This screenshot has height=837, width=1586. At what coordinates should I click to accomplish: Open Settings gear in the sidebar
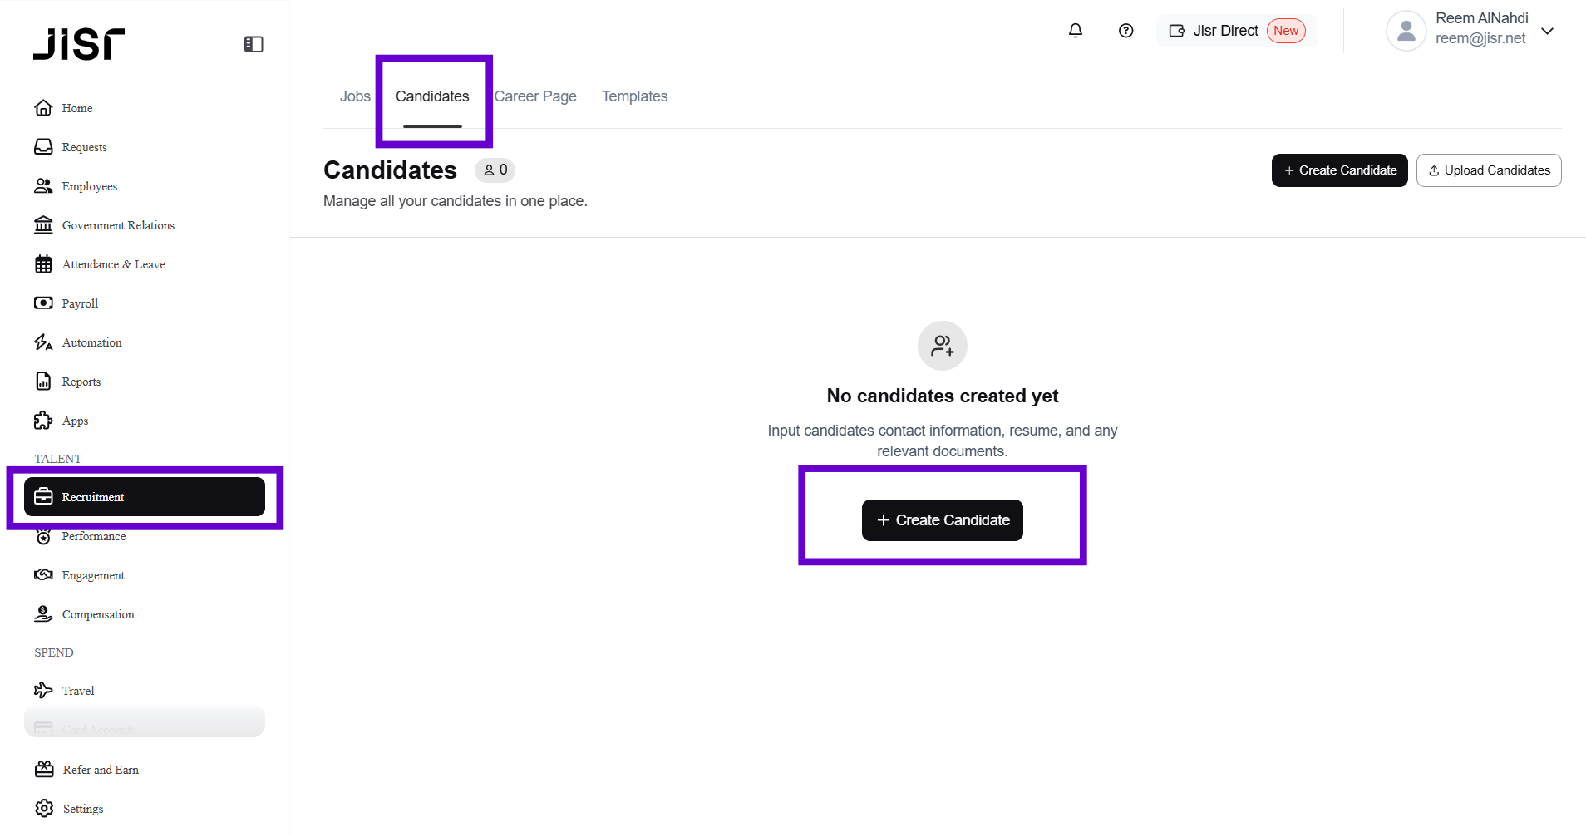point(45,809)
